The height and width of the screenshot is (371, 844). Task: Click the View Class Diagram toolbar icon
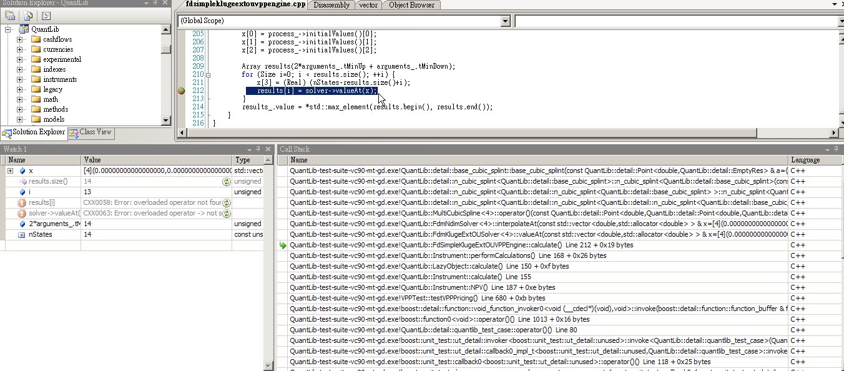[46, 16]
